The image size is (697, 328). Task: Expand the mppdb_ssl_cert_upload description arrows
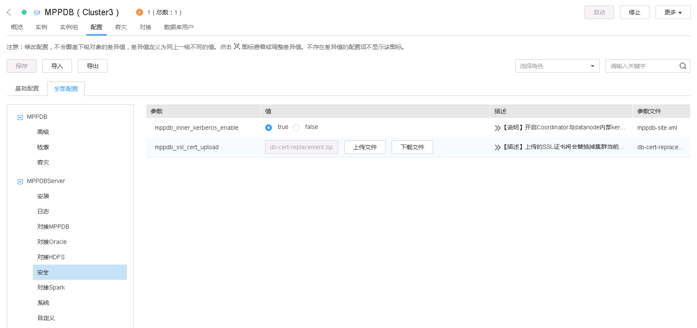(x=497, y=147)
